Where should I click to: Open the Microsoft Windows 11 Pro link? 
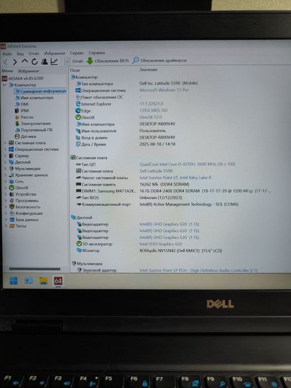coord(164,90)
